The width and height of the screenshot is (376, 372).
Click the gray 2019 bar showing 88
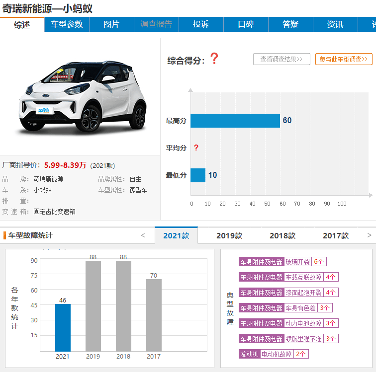click(x=94, y=306)
